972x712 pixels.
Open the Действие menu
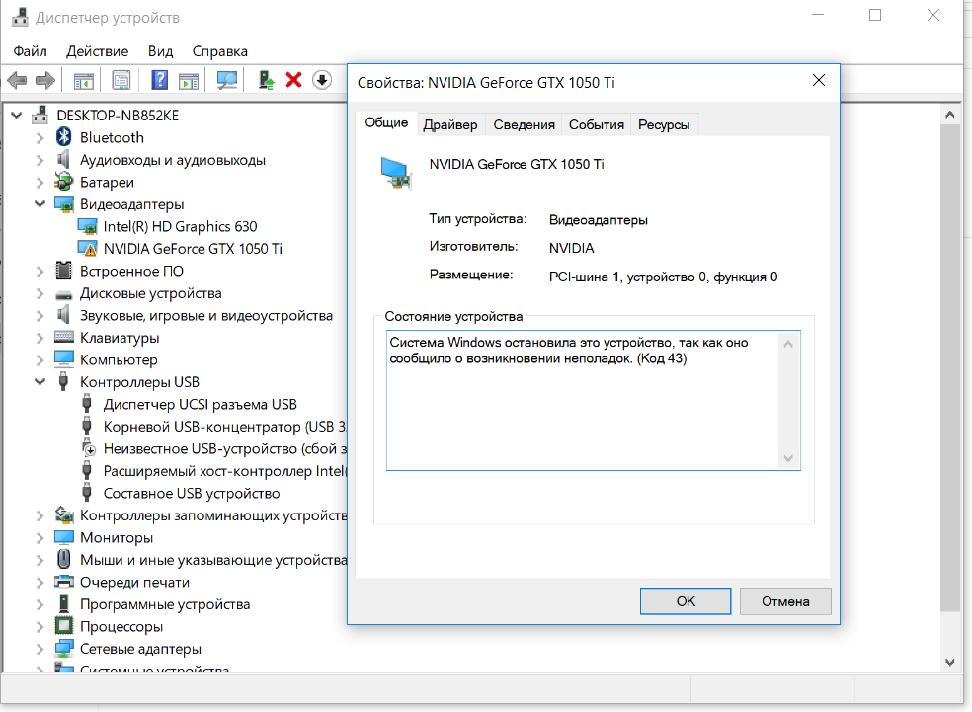tap(98, 51)
